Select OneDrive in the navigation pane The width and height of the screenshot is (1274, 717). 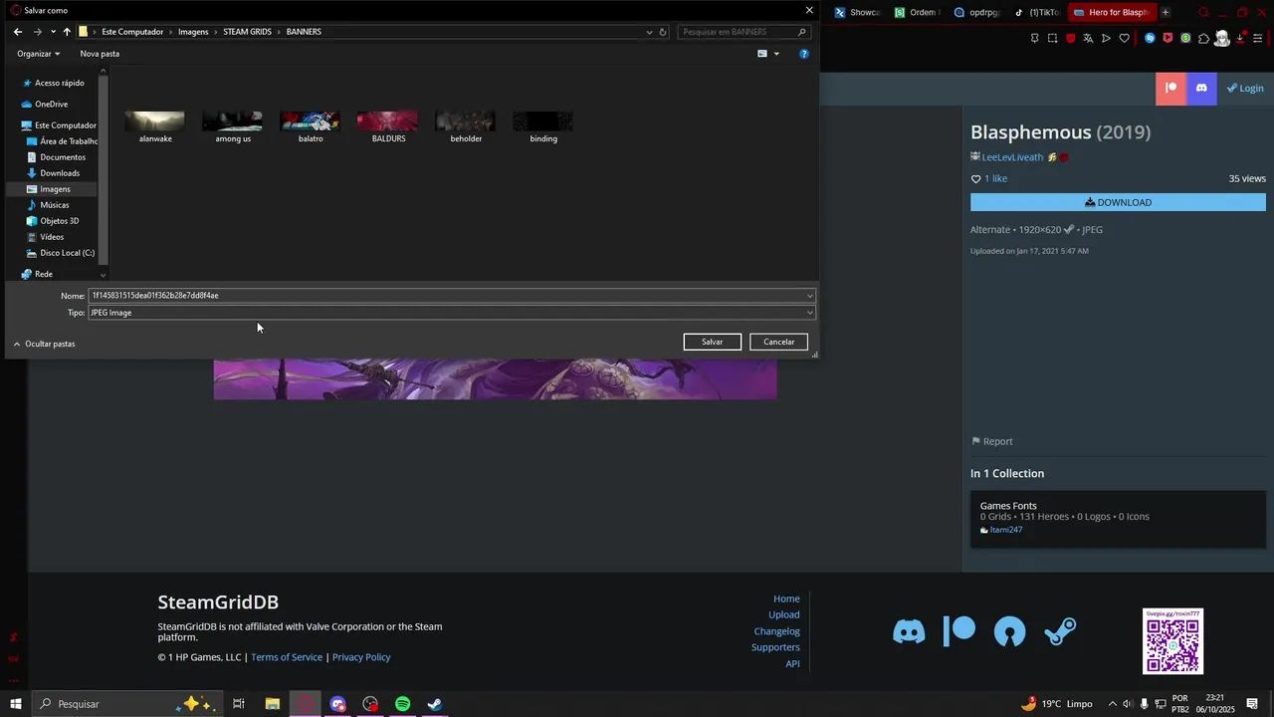coord(52,105)
